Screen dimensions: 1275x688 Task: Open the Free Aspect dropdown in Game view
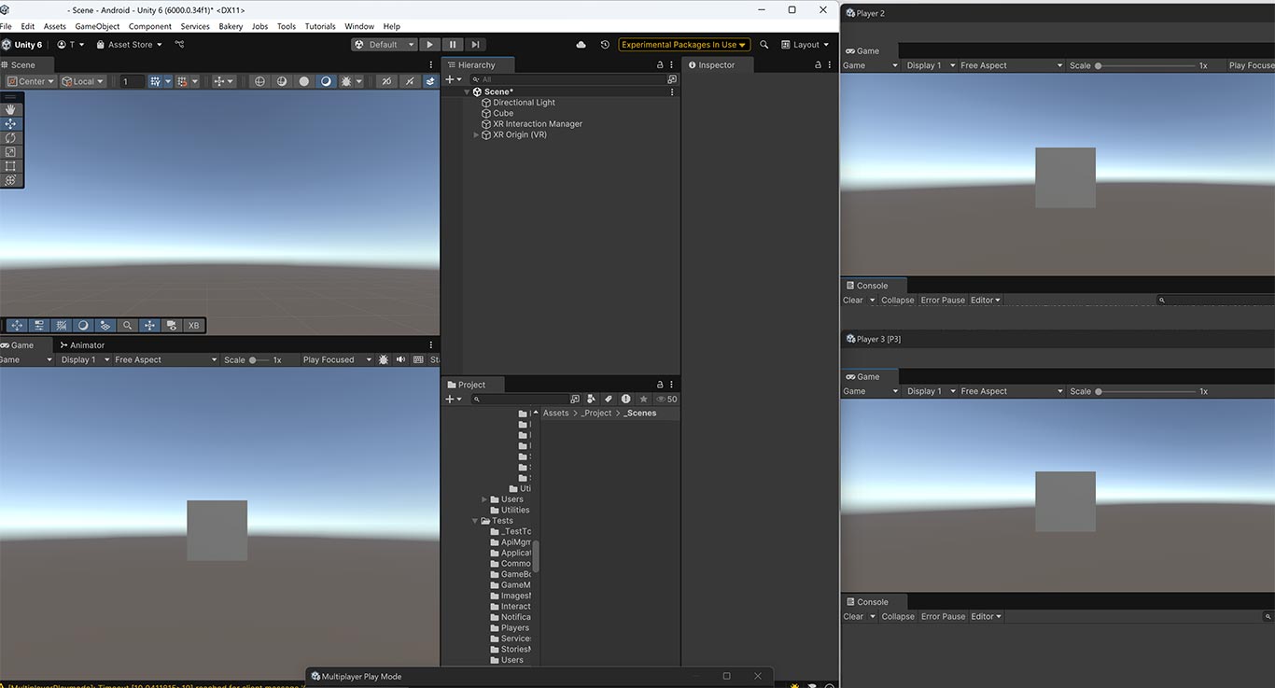[165, 359]
